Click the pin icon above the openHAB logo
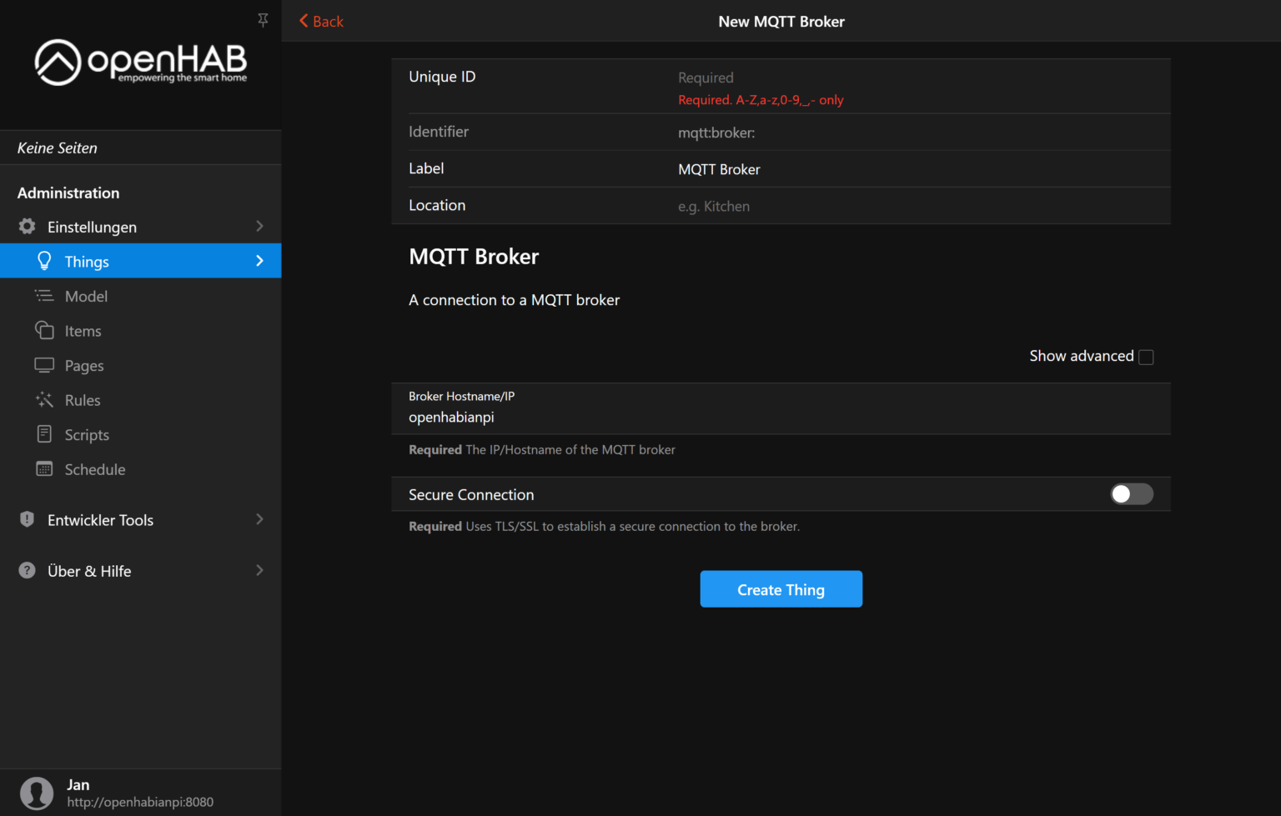 (262, 19)
